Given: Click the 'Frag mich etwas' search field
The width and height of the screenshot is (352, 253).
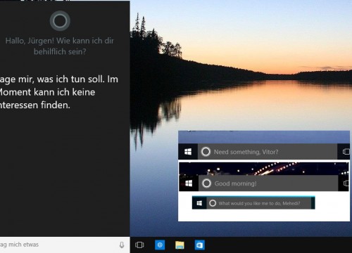Looking at the screenshot, I should point(65,245).
